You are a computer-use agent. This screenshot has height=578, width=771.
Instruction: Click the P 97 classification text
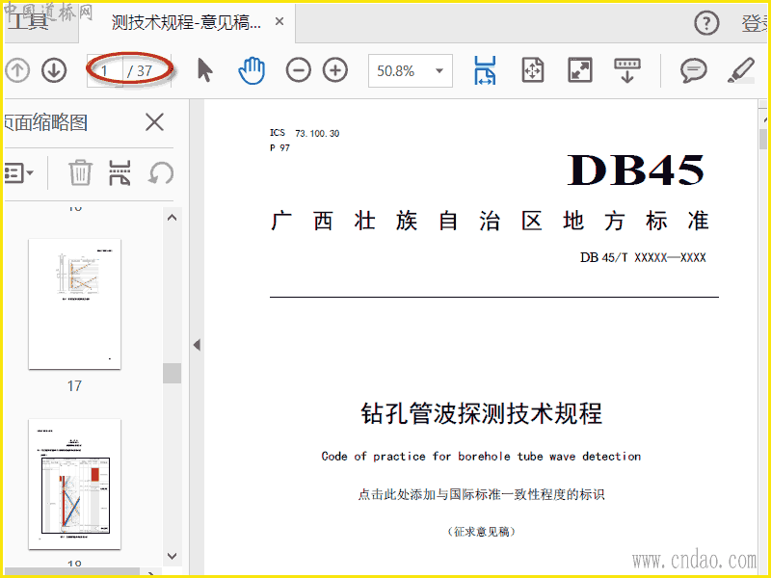[x=279, y=148]
